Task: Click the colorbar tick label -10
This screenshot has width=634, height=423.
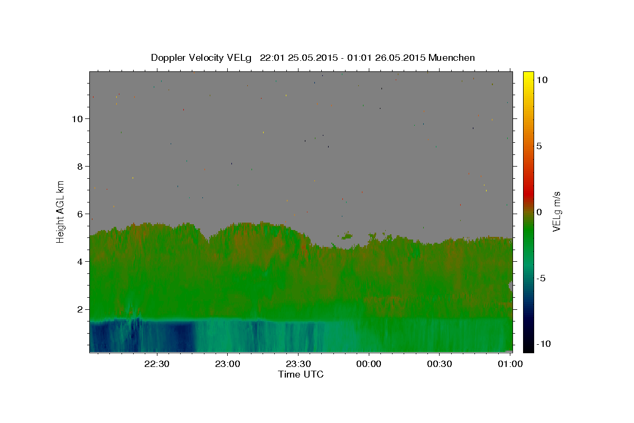Action: click(x=543, y=344)
